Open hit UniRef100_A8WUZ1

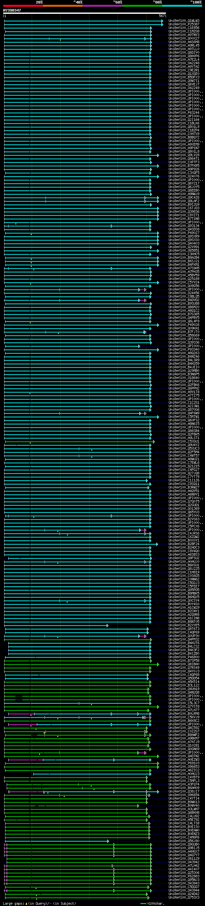[184, 459]
